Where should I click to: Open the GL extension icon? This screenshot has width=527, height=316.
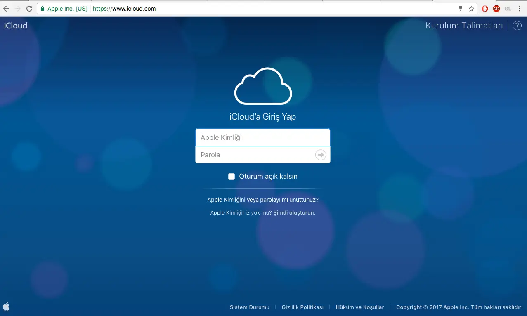click(508, 9)
